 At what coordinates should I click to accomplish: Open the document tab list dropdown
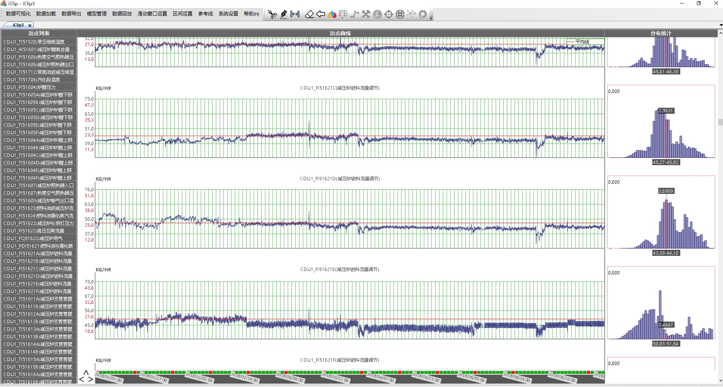click(x=720, y=25)
